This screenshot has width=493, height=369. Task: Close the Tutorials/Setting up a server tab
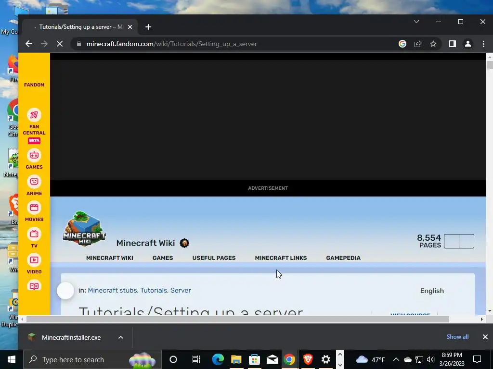130,27
